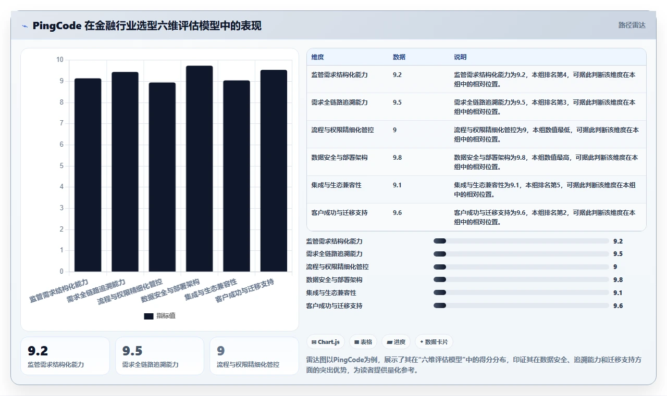Click the 监管需求结构化能力 bar in chart
The image size is (667, 396).
tap(88, 175)
